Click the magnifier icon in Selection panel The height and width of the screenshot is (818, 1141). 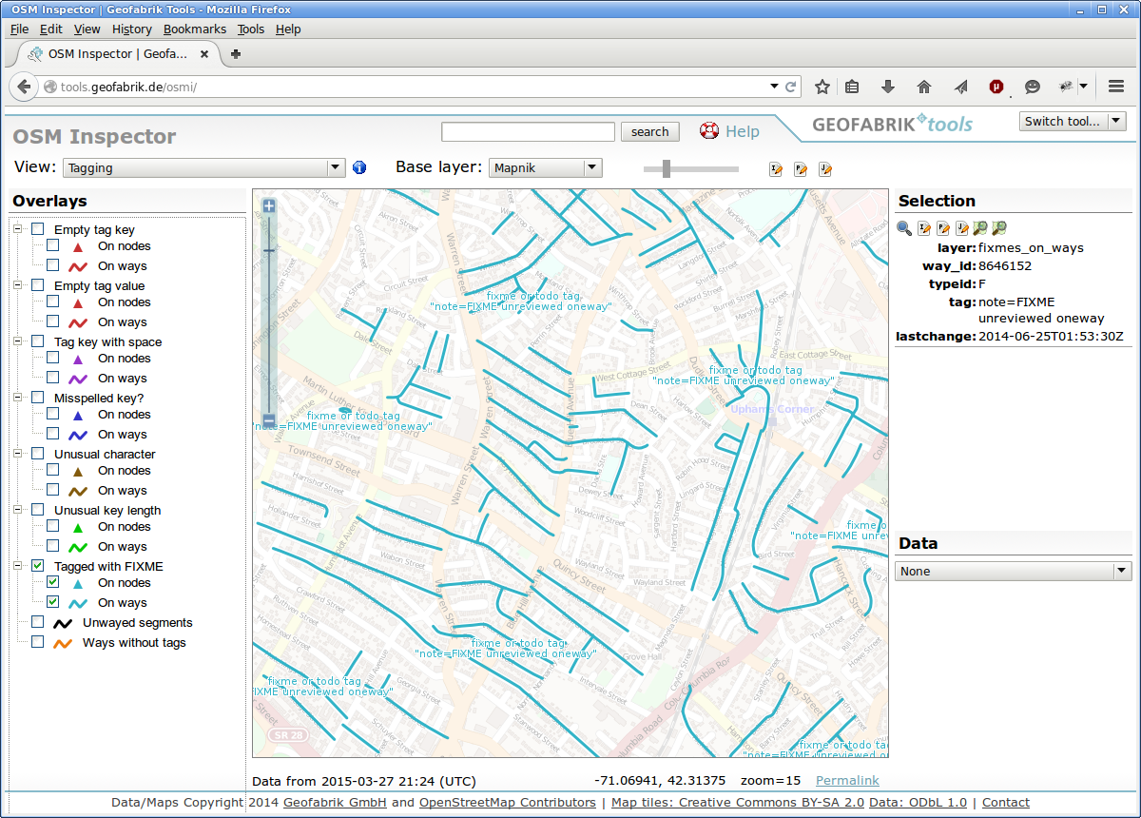[x=904, y=228]
